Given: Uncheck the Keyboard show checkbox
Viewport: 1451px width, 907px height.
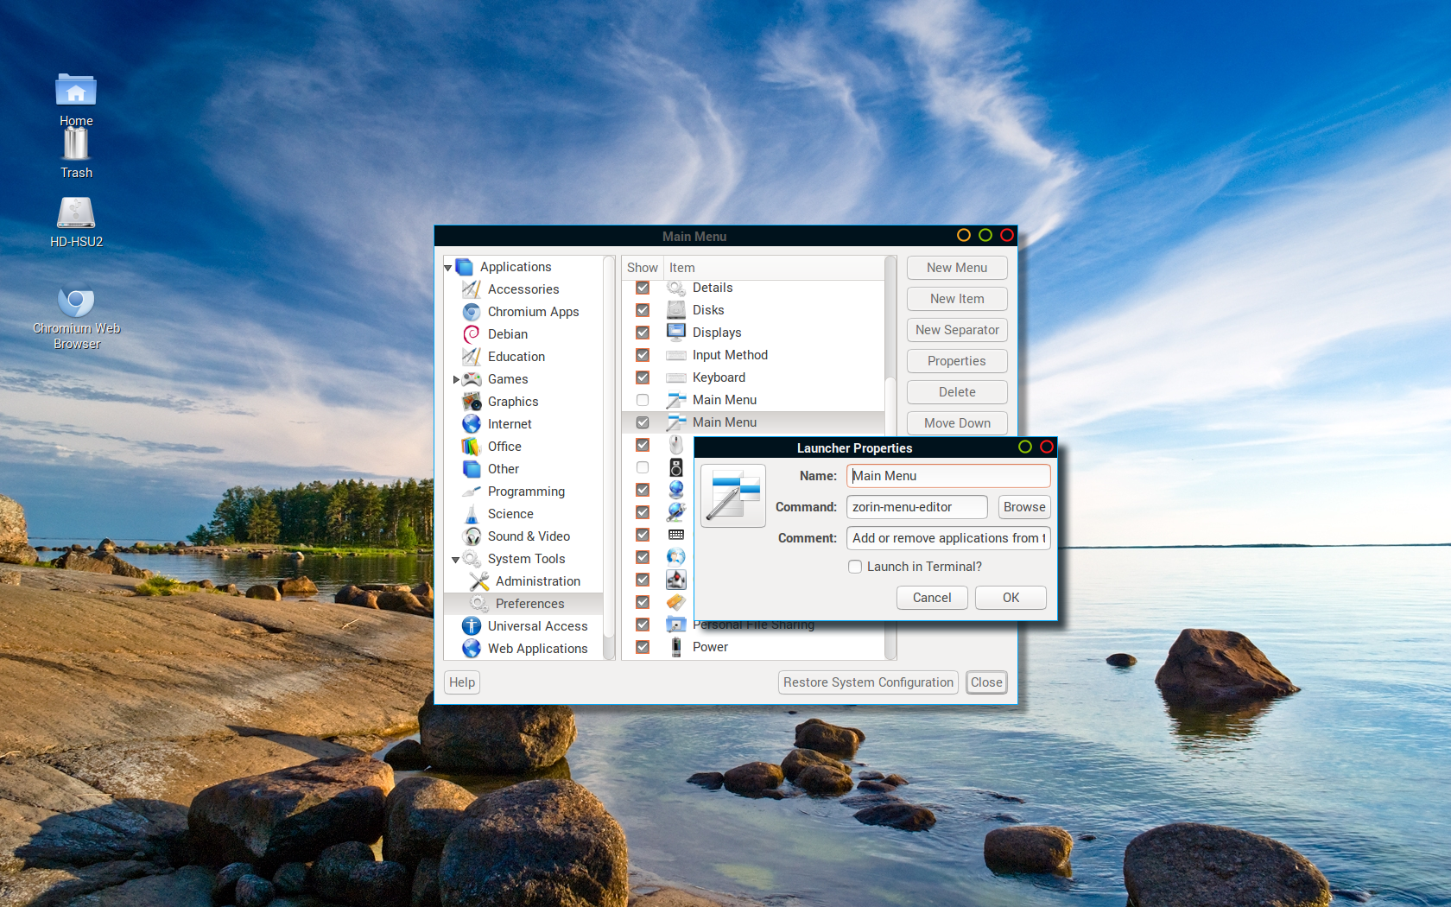Looking at the screenshot, I should point(643,377).
